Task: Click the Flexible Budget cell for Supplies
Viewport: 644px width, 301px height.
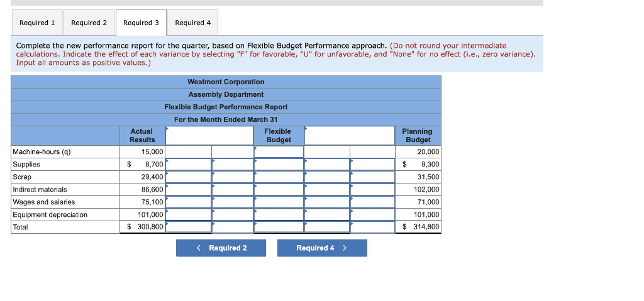Action: pyautogui.click(x=279, y=164)
